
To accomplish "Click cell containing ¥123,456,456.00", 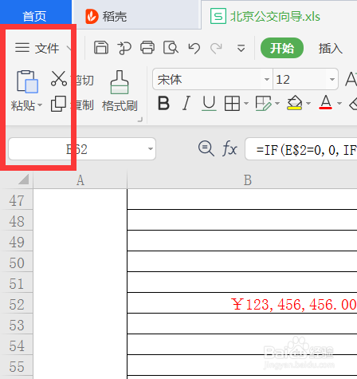I will tap(242, 303).
